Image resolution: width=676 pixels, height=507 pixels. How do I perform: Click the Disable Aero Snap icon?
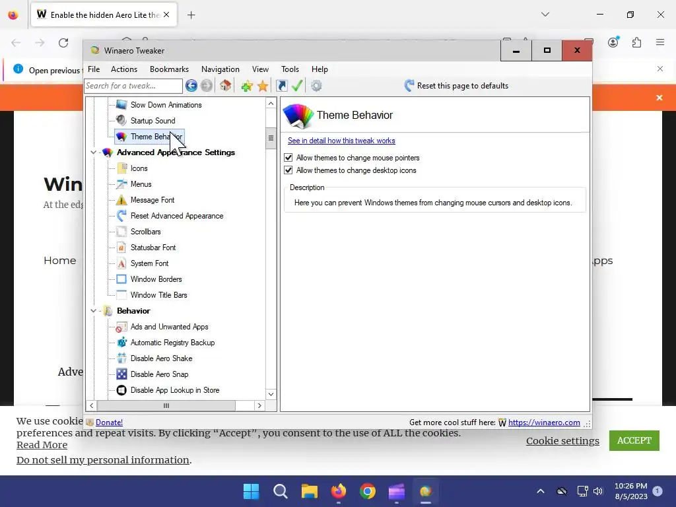(x=121, y=374)
